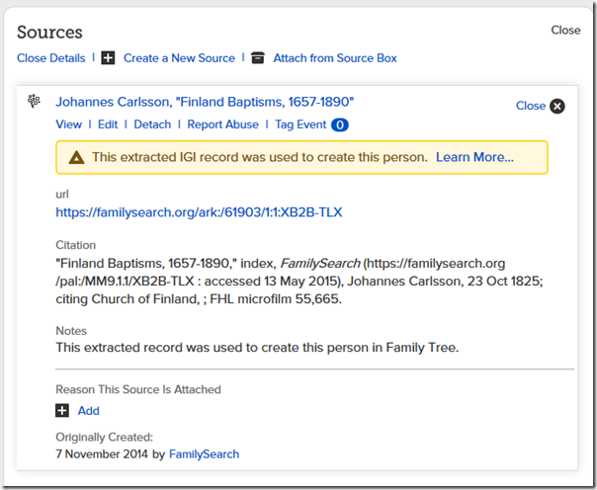Click the Tag Event count badge showing 0
The image size is (597, 490).
pyautogui.click(x=340, y=124)
